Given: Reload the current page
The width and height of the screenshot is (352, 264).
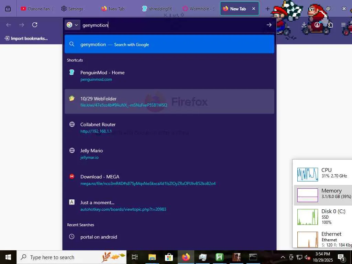Looking at the screenshot, I should 35,25.
